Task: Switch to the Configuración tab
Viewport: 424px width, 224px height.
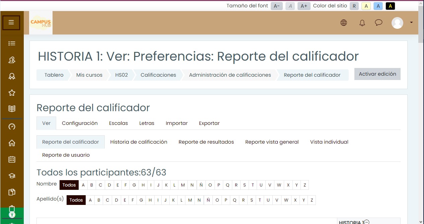Action: (x=80, y=123)
